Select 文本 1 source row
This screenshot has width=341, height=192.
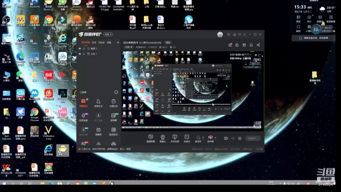point(98,54)
